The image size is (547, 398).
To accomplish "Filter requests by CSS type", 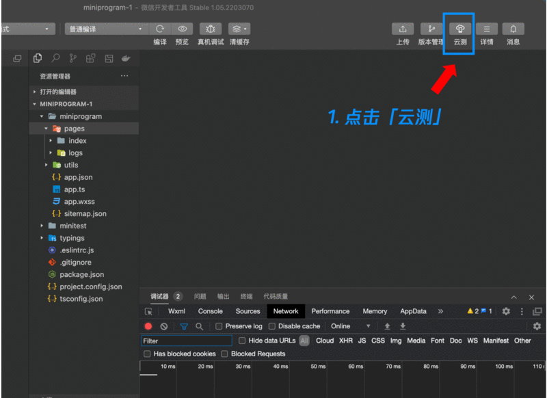I will 378,341.
